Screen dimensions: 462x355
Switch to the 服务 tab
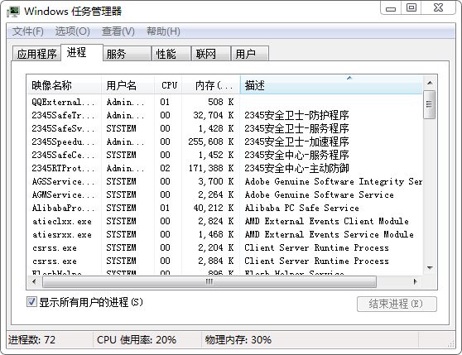click(x=127, y=54)
